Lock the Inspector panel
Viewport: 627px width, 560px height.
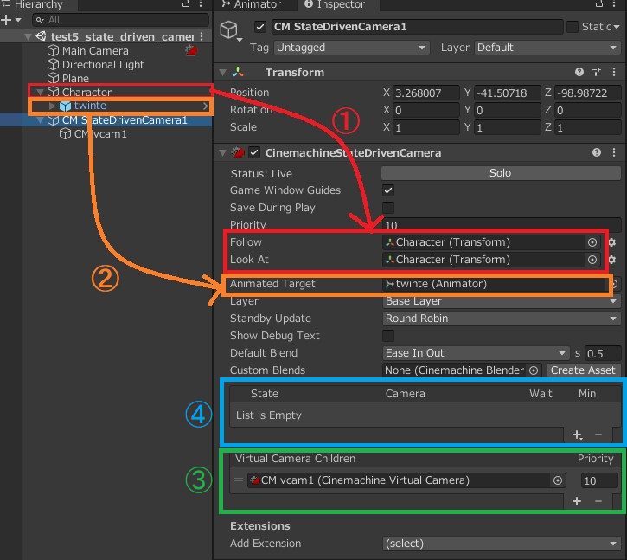[599, 4]
